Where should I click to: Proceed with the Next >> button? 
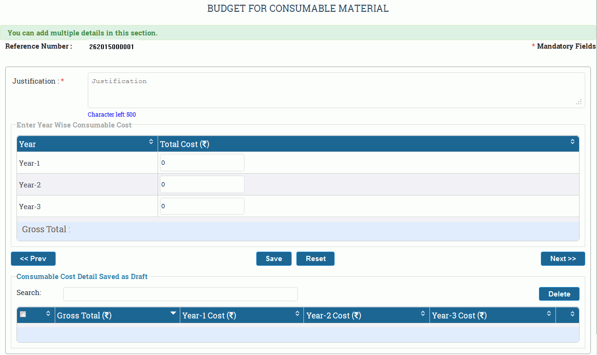click(563, 259)
